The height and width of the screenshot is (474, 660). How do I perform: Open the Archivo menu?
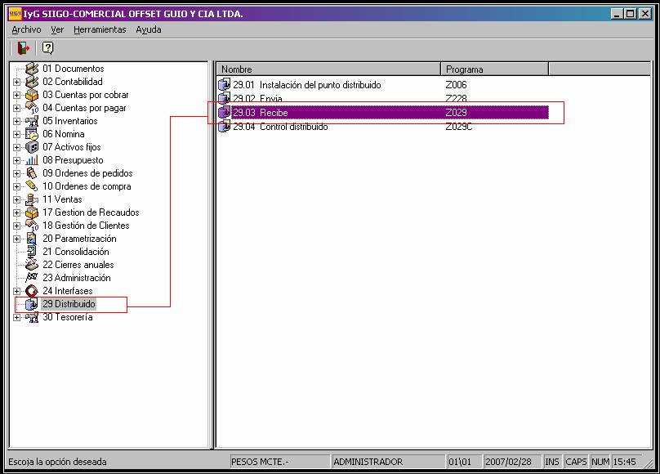click(x=26, y=29)
